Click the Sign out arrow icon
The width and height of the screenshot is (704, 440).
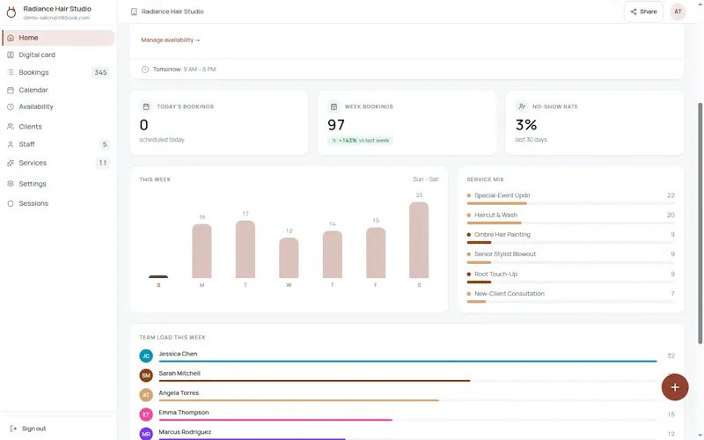(x=13, y=429)
